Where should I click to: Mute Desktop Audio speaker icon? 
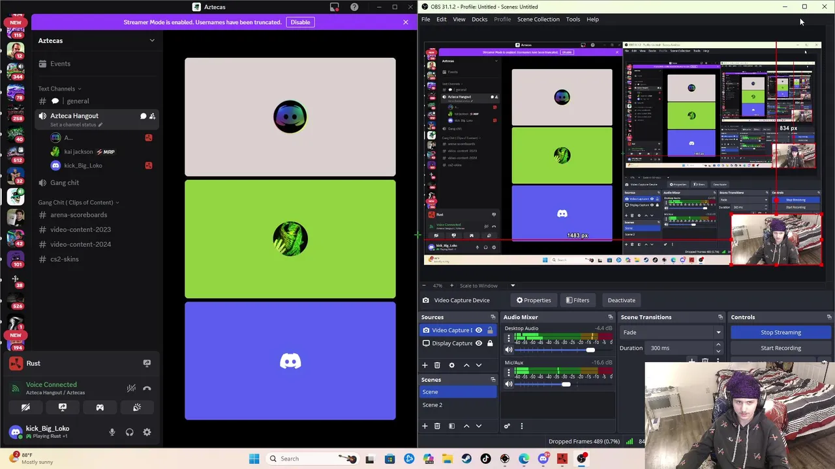tap(509, 350)
